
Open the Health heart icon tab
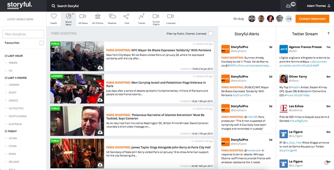click(54, 16)
